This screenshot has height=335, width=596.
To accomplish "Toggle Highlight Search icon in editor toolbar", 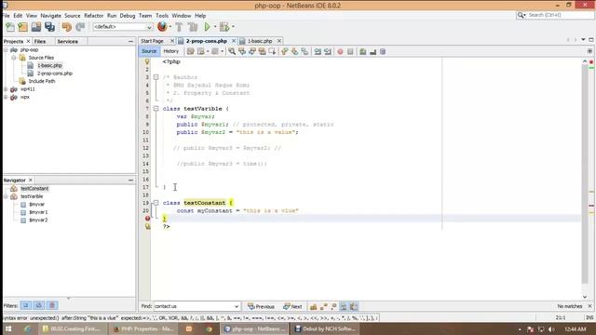I will 263,51.
